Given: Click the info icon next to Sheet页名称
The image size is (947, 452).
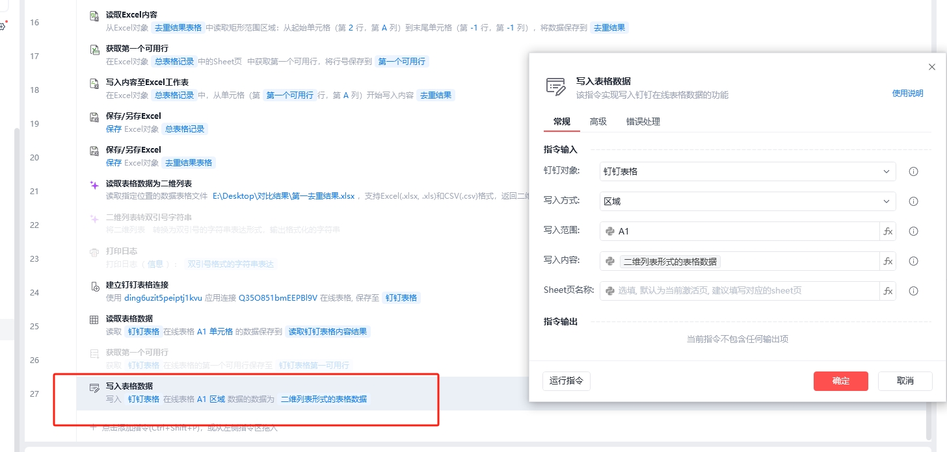Looking at the screenshot, I should 913,291.
